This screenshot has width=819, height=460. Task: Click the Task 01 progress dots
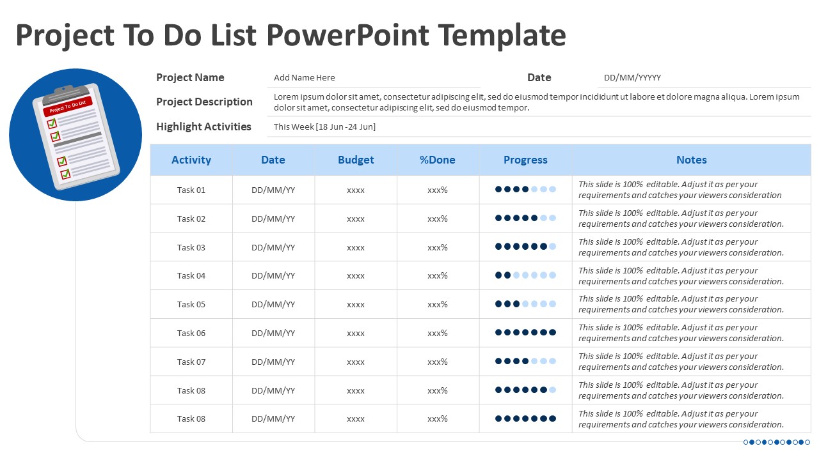click(525, 190)
